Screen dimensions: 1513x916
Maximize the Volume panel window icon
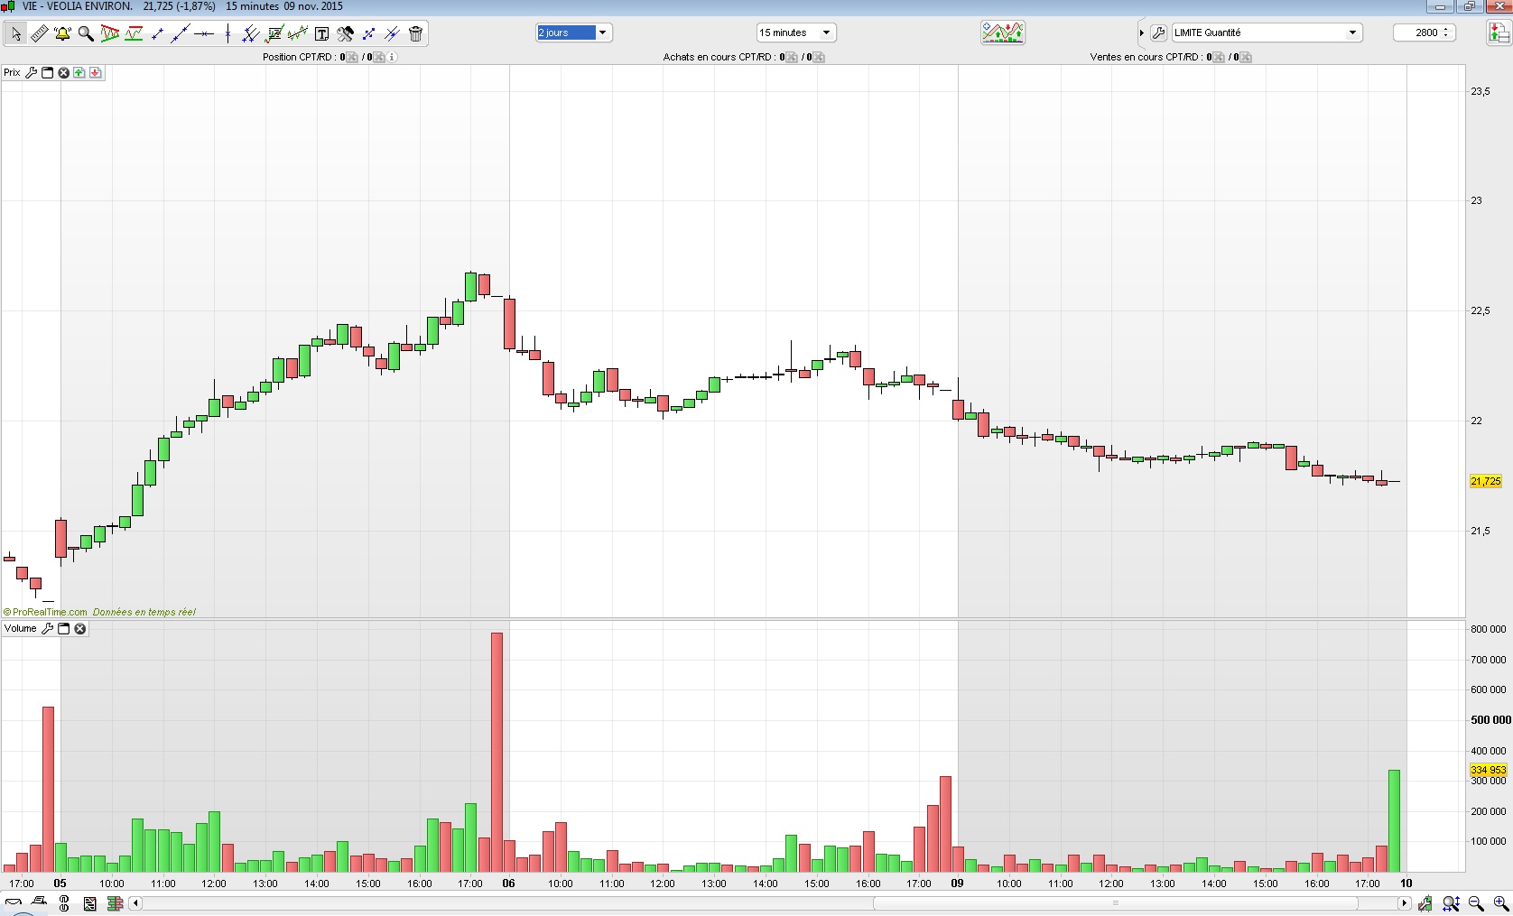click(64, 628)
